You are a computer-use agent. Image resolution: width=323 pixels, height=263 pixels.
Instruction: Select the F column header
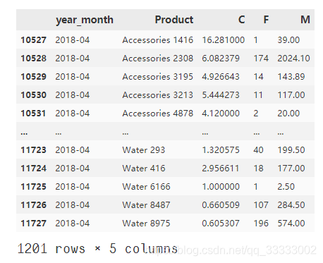(266, 20)
